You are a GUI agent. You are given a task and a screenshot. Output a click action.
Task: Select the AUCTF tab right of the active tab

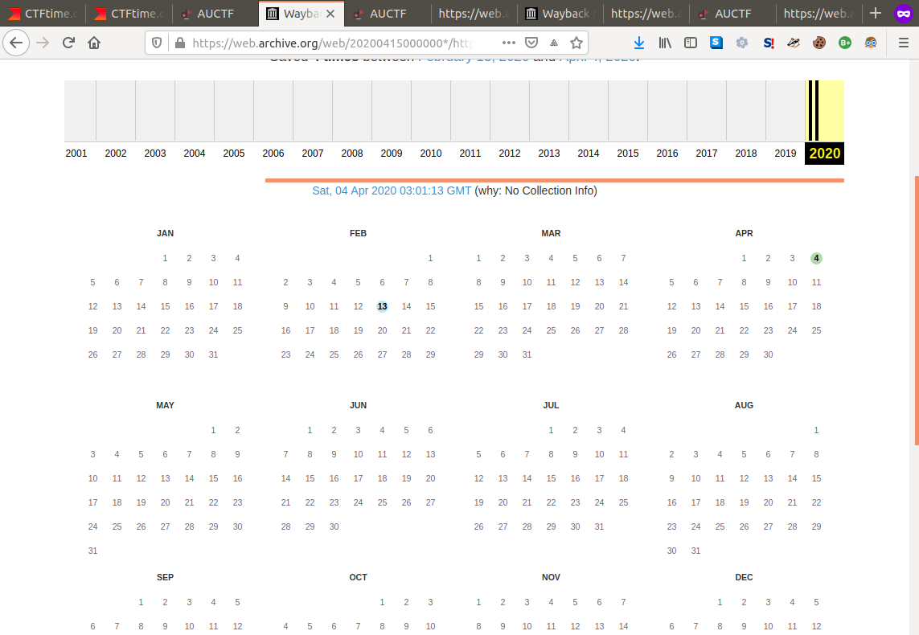tap(388, 14)
